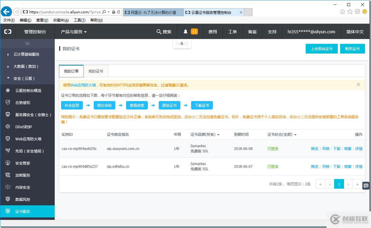
Task: Open 先知(安全情报) in sidebar
Action: [x=27, y=151]
